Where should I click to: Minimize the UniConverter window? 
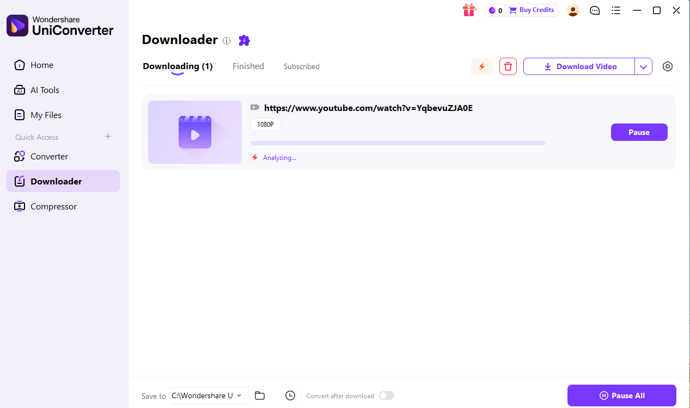637,10
